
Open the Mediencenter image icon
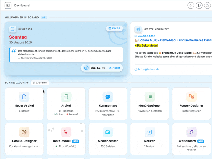tap(108, 132)
